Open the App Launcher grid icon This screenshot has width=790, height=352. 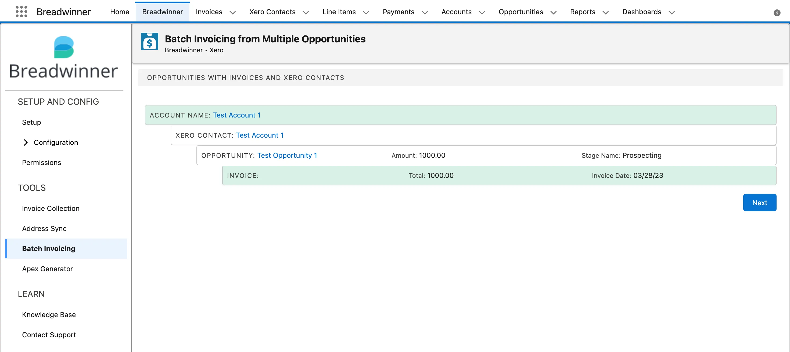[x=21, y=12]
